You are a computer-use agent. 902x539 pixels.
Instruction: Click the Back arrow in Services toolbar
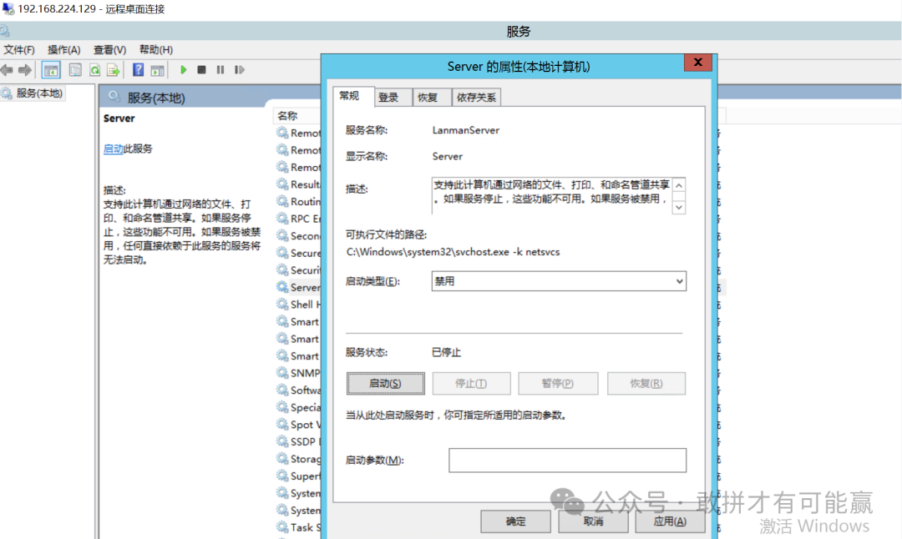pyautogui.click(x=7, y=70)
